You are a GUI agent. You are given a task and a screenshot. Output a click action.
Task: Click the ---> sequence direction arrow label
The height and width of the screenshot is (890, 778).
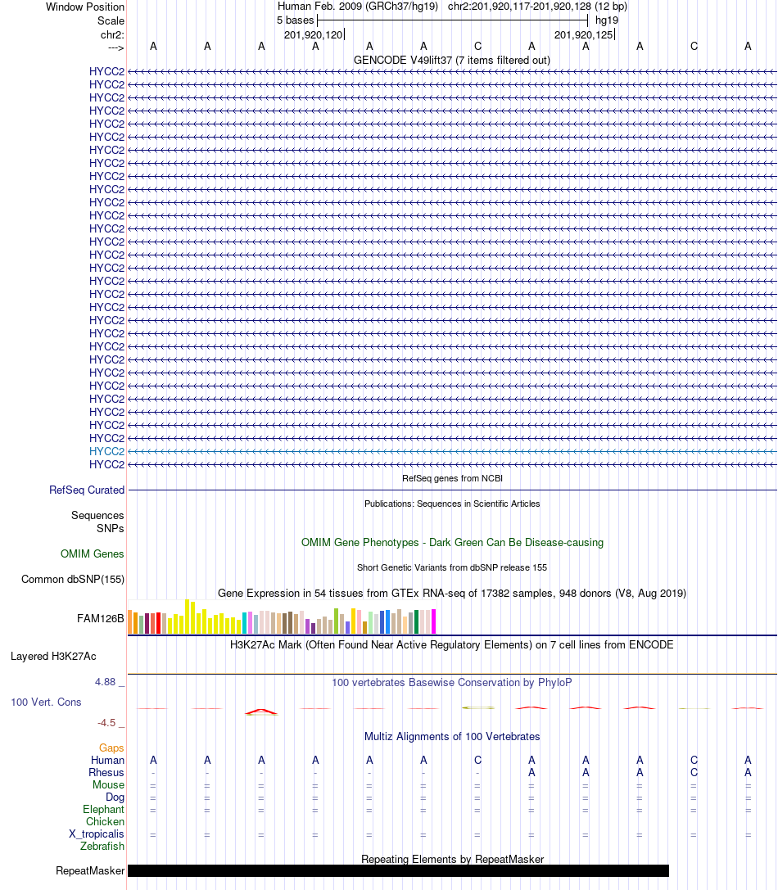coord(115,47)
